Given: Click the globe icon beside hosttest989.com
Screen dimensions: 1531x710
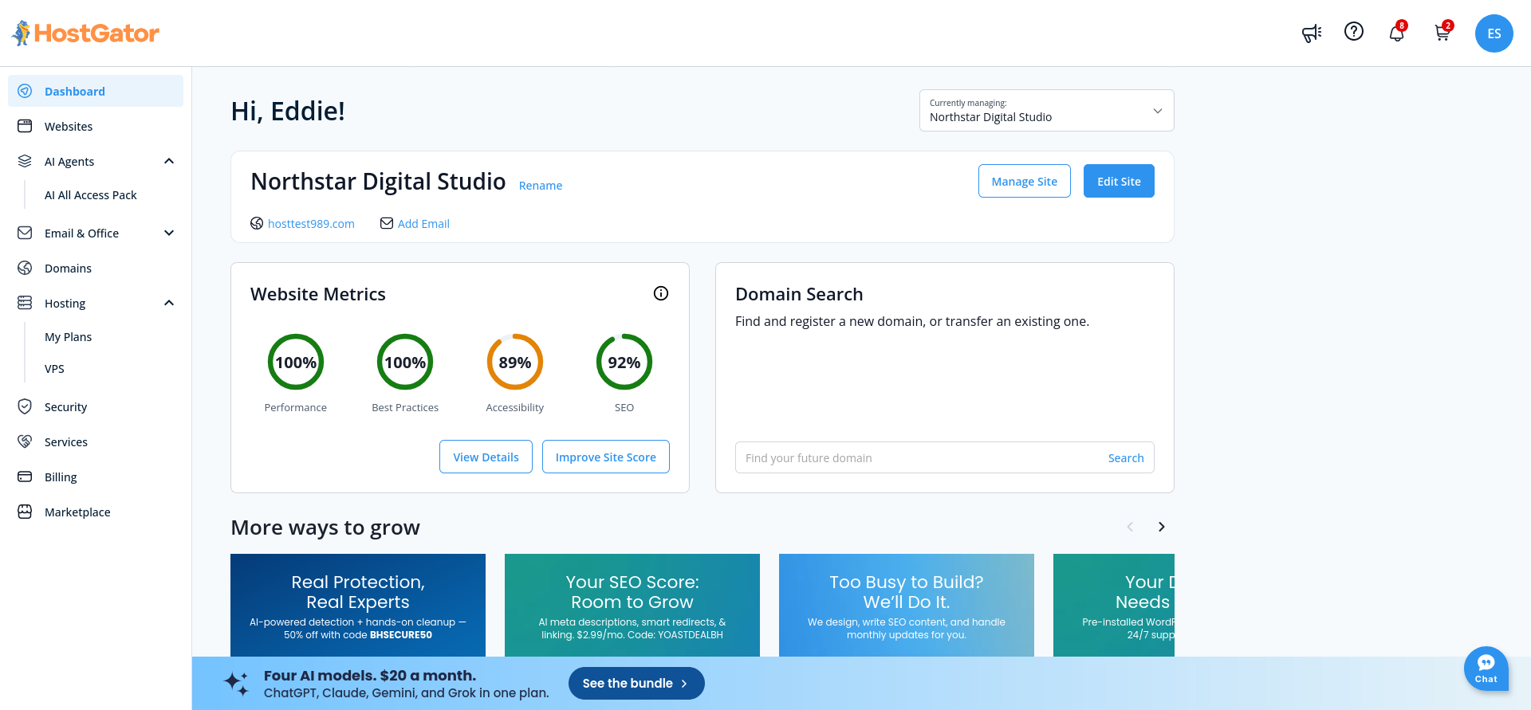Looking at the screenshot, I should (x=257, y=223).
